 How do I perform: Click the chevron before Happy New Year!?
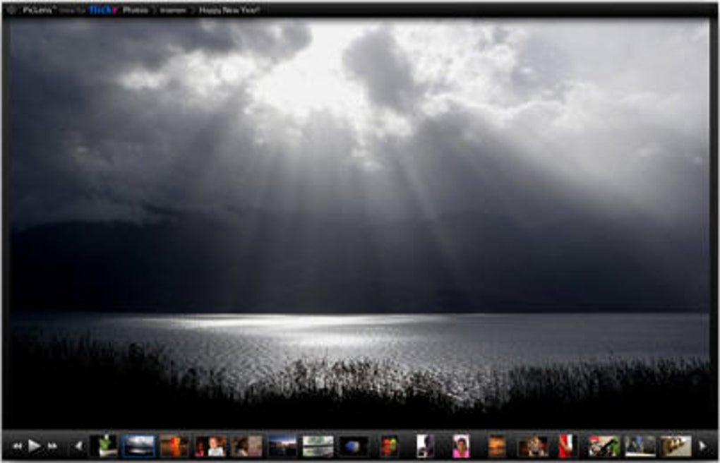[191, 9]
